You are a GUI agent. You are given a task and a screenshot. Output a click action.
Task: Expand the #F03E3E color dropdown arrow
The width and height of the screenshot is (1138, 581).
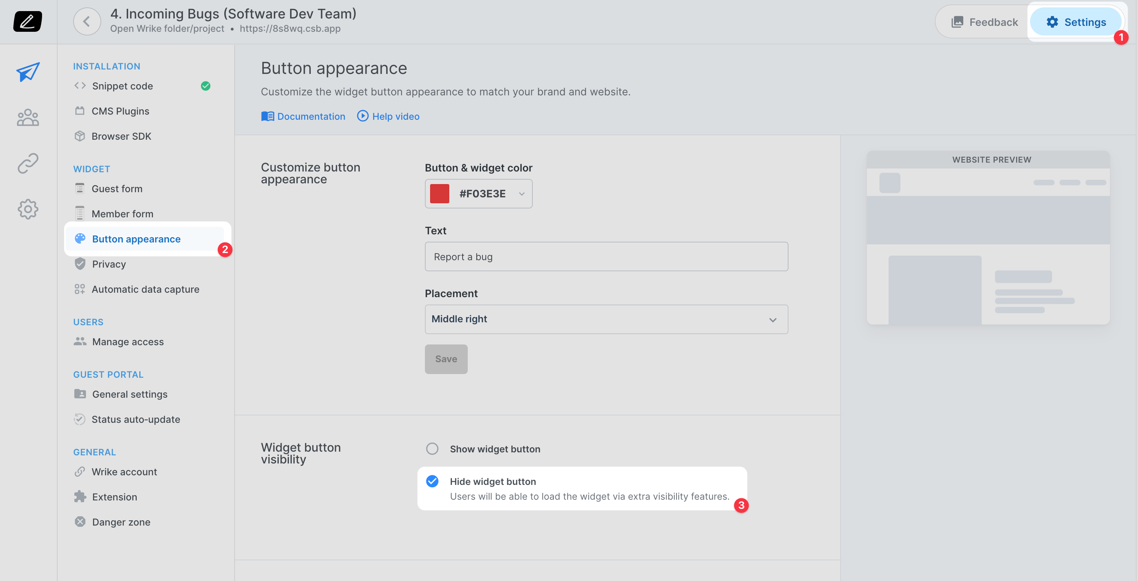(x=522, y=194)
